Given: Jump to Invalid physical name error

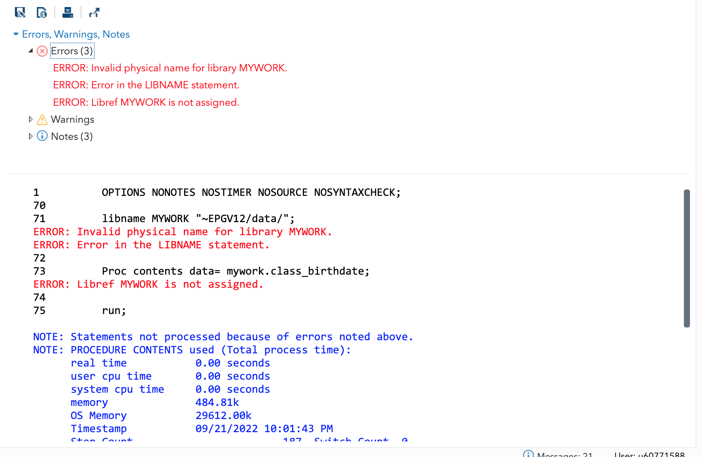Looking at the screenshot, I should pyautogui.click(x=170, y=68).
